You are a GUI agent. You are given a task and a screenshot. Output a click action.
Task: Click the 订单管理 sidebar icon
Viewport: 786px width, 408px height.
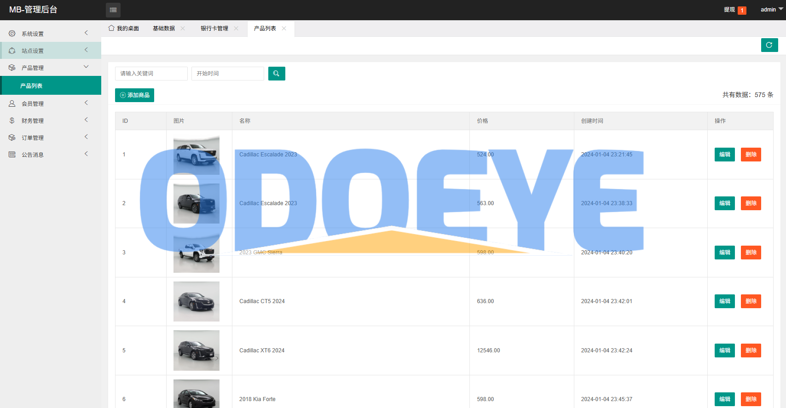coord(12,138)
